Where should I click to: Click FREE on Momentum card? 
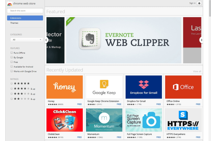tap(119, 137)
